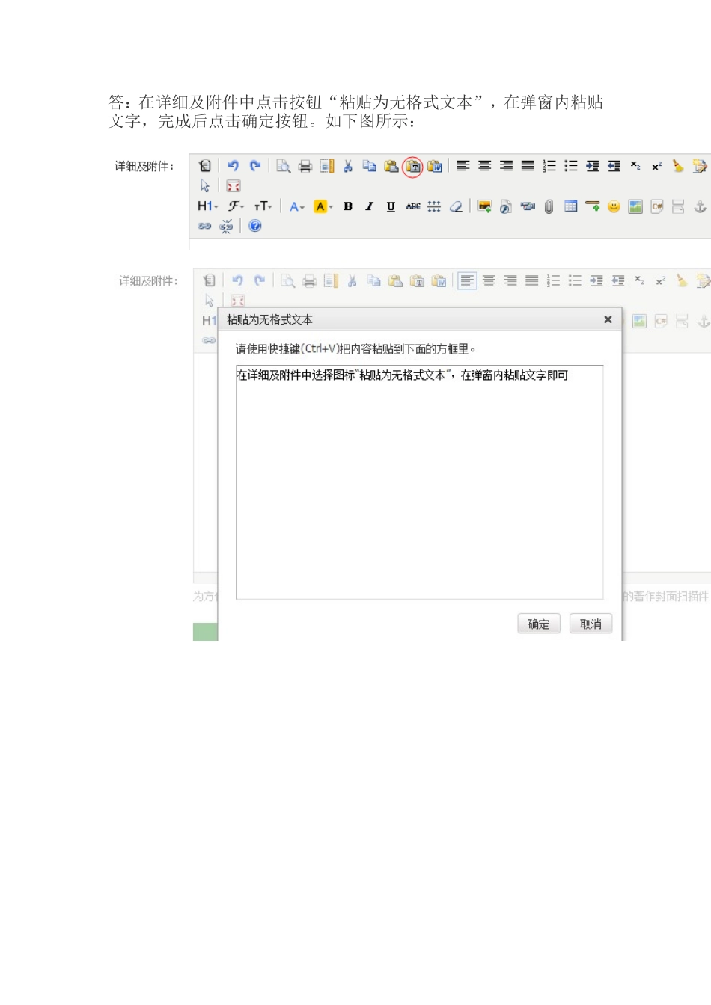Click the Paste clipboard icon in the undimmed toolbar
The width and height of the screenshot is (711, 1005).
click(391, 166)
